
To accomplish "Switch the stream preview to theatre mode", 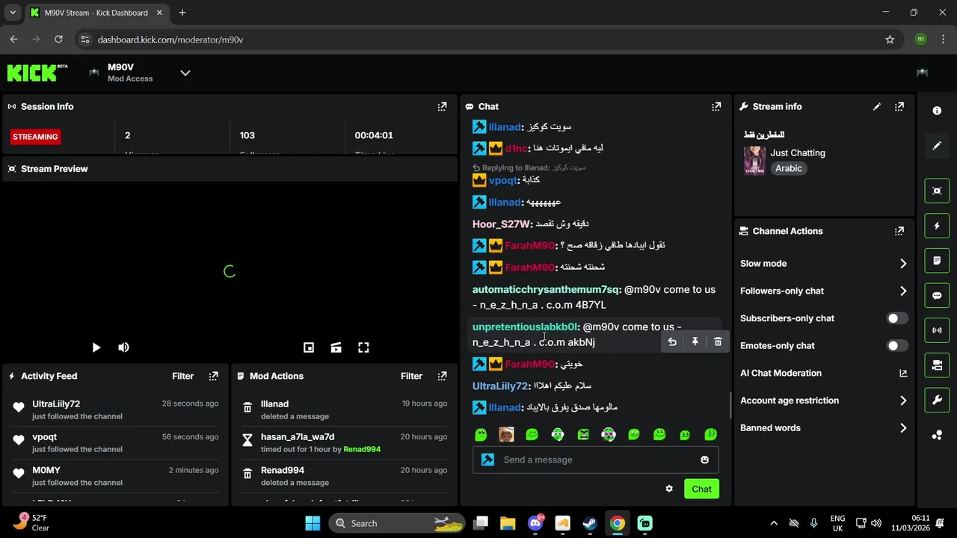I will tap(336, 347).
